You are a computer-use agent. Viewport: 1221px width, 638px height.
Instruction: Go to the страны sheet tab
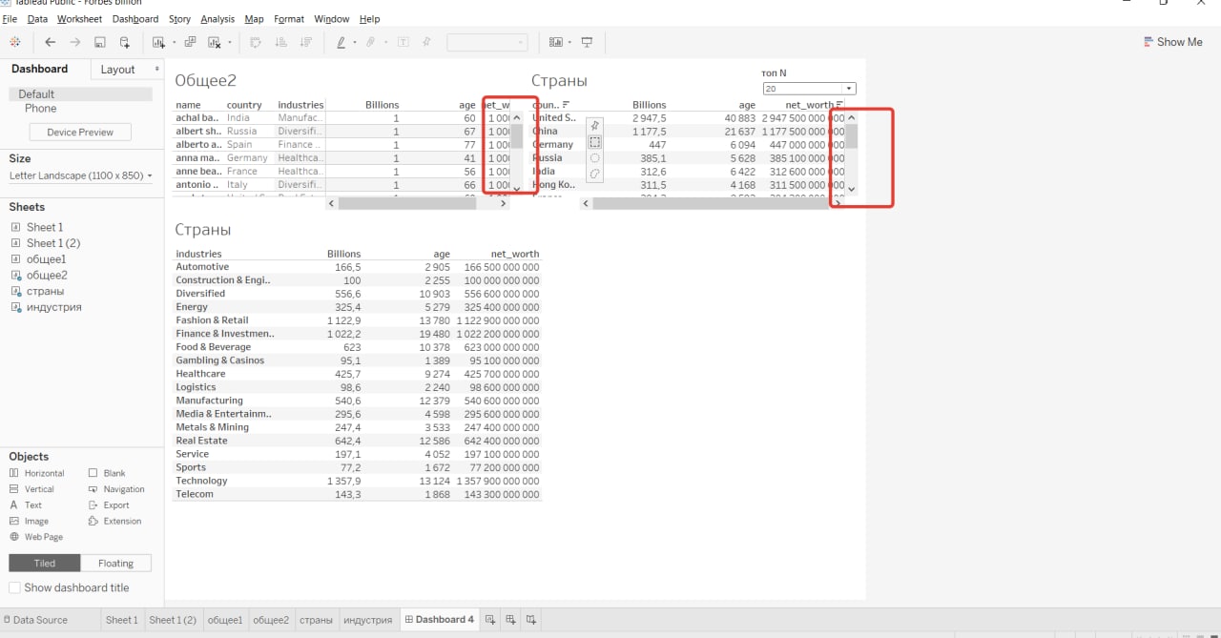click(316, 620)
